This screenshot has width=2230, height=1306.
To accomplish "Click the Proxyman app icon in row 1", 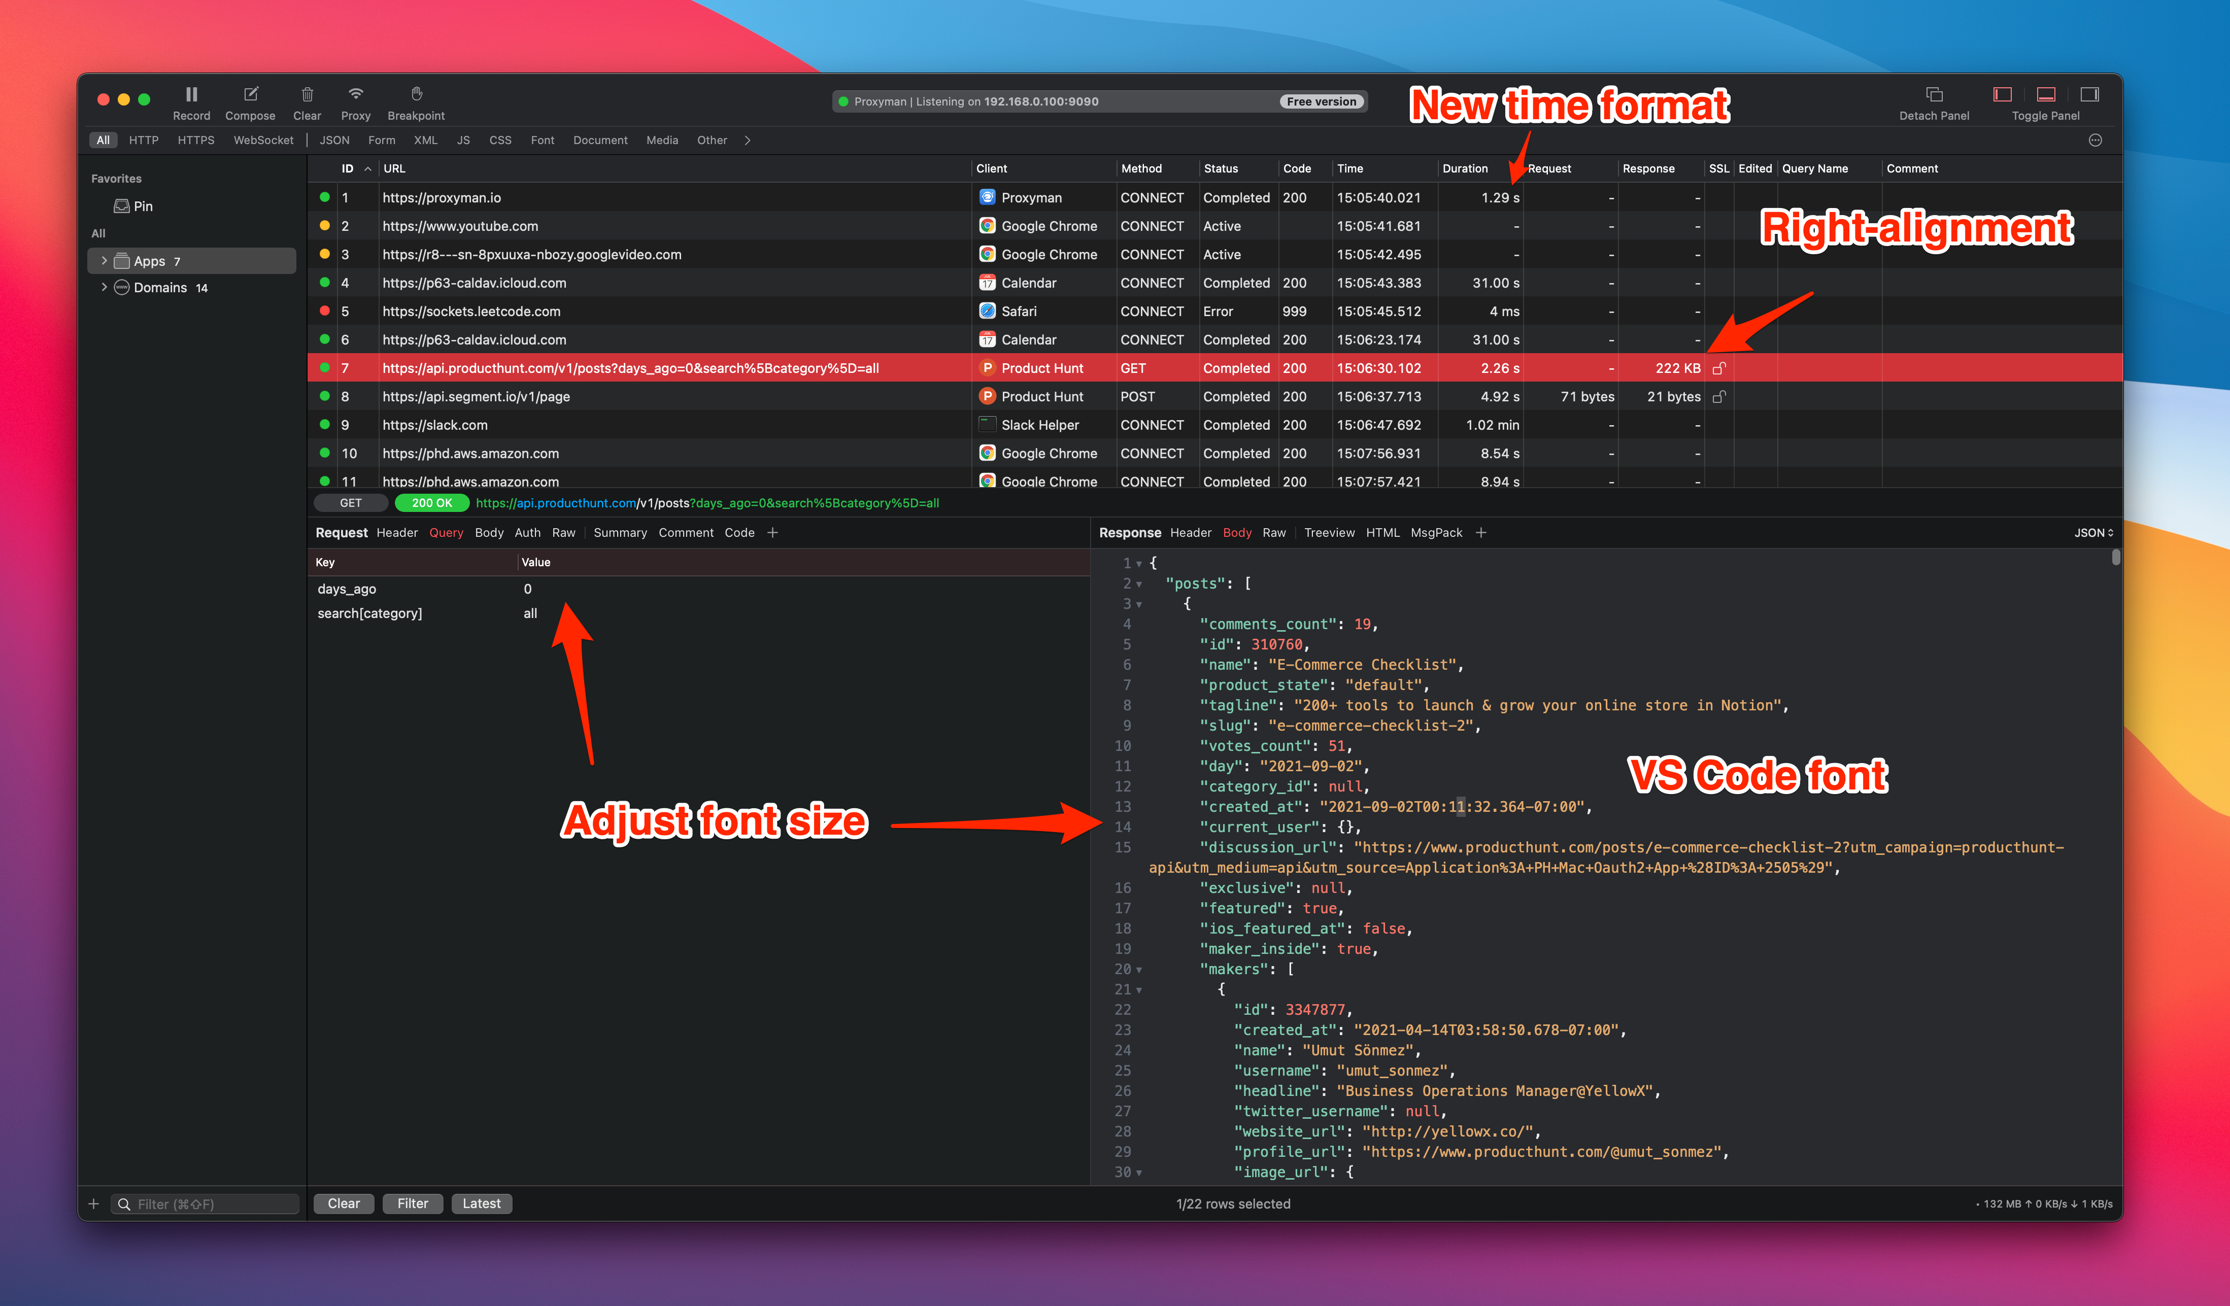I will (988, 197).
